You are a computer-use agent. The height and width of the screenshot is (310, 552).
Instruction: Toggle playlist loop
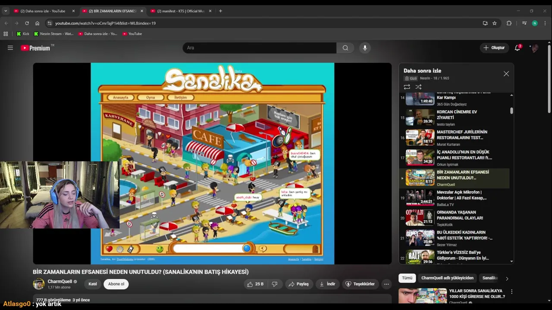point(407,87)
